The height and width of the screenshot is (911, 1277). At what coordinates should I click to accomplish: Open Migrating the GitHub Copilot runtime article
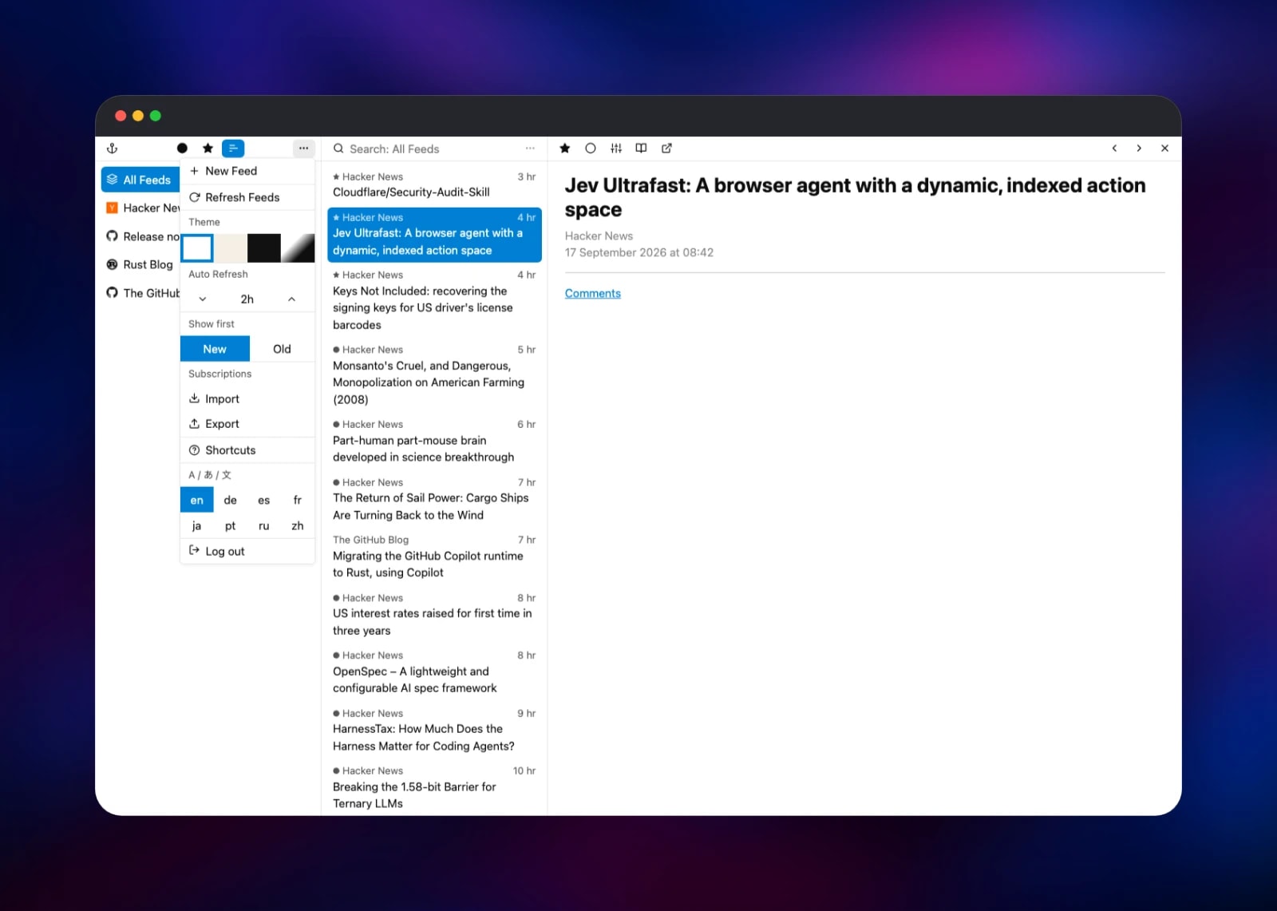click(434, 557)
